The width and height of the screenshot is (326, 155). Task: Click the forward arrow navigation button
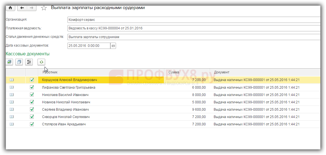click(32, 8)
